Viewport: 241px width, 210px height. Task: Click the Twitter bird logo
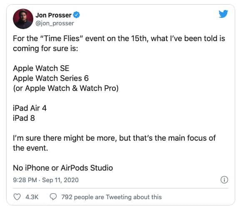pyautogui.click(x=224, y=14)
